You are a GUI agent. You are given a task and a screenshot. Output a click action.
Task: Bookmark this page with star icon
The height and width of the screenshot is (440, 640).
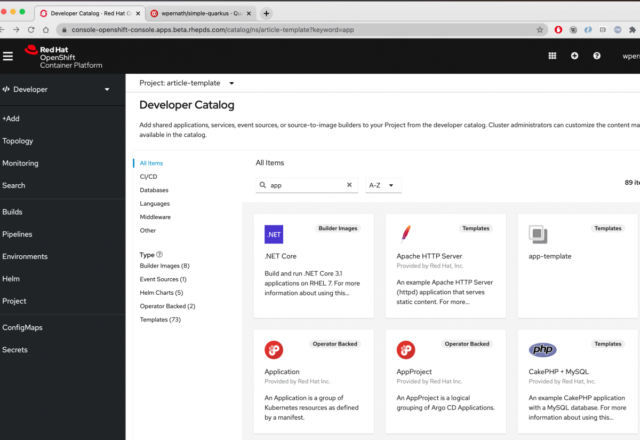[540, 30]
